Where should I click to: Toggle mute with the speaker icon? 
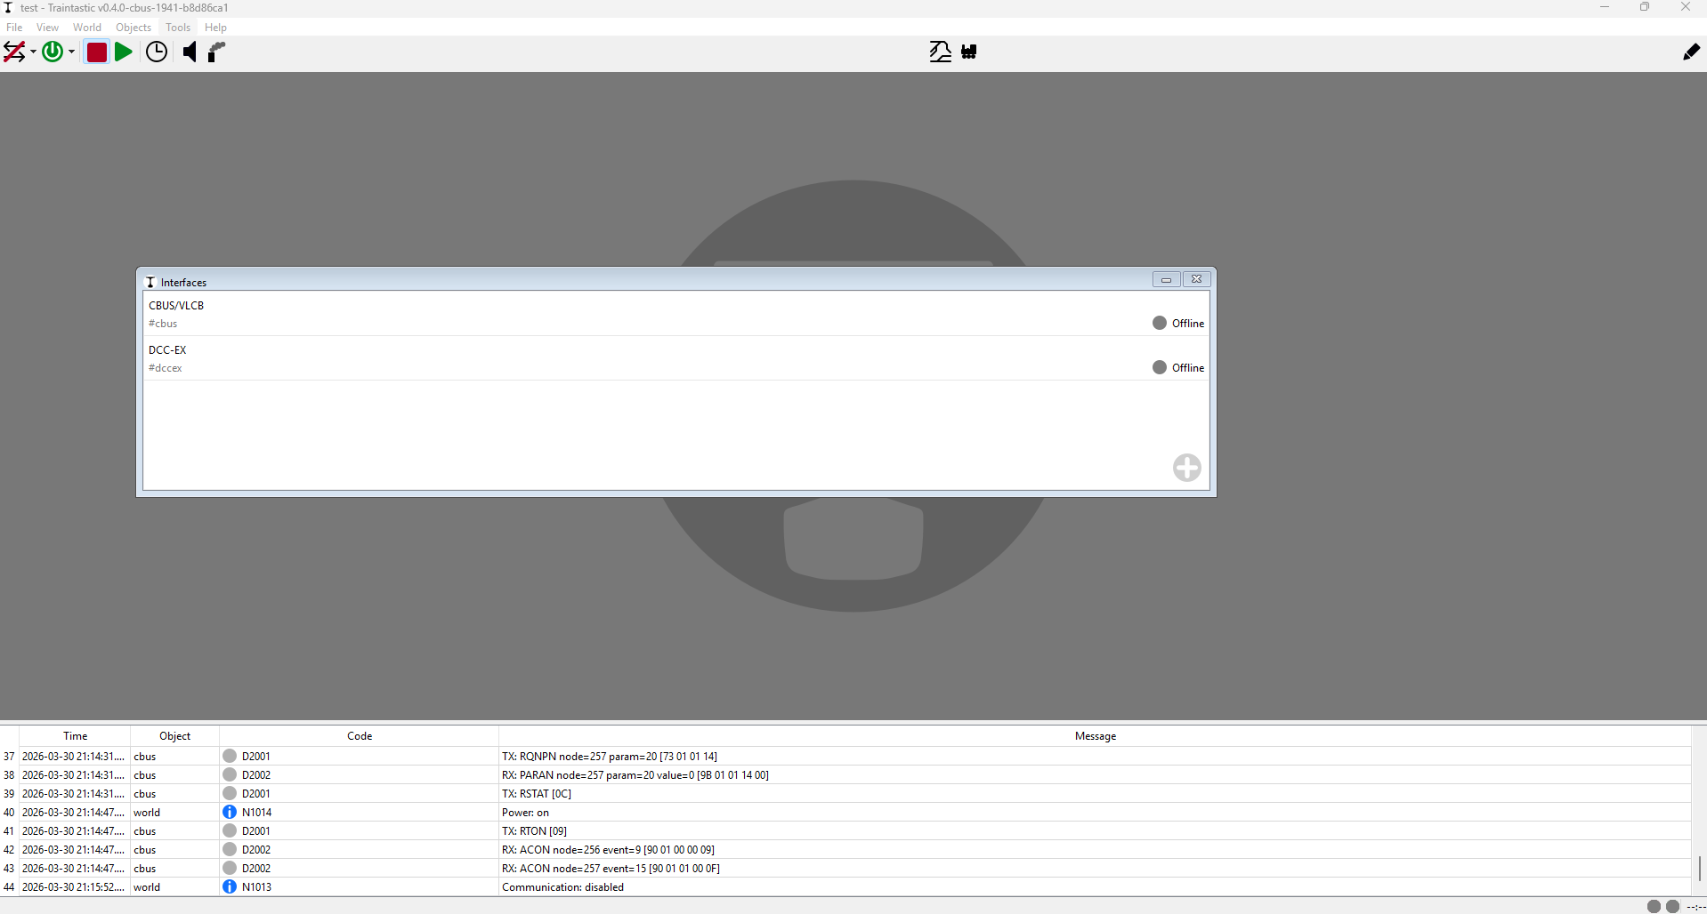[x=190, y=52]
